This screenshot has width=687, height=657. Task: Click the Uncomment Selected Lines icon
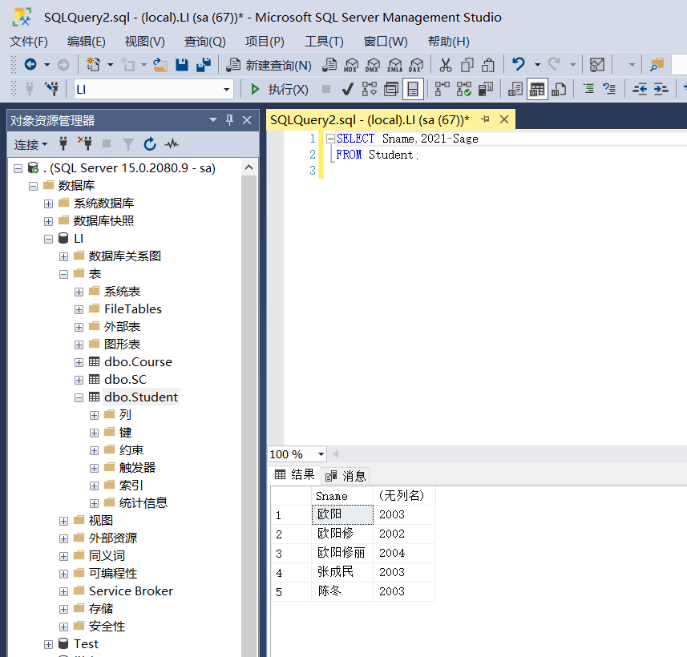pyautogui.click(x=609, y=90)
